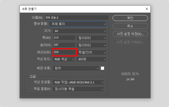169x107 pixels.
Task: Click the white background color swatch
Action: [x=102, y=68]
